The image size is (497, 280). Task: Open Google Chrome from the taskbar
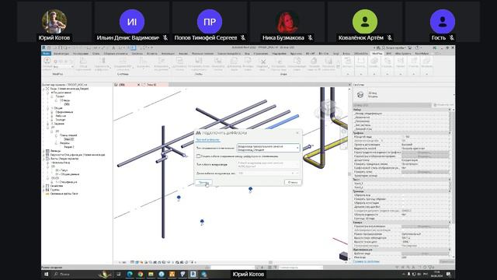(141, 274)
